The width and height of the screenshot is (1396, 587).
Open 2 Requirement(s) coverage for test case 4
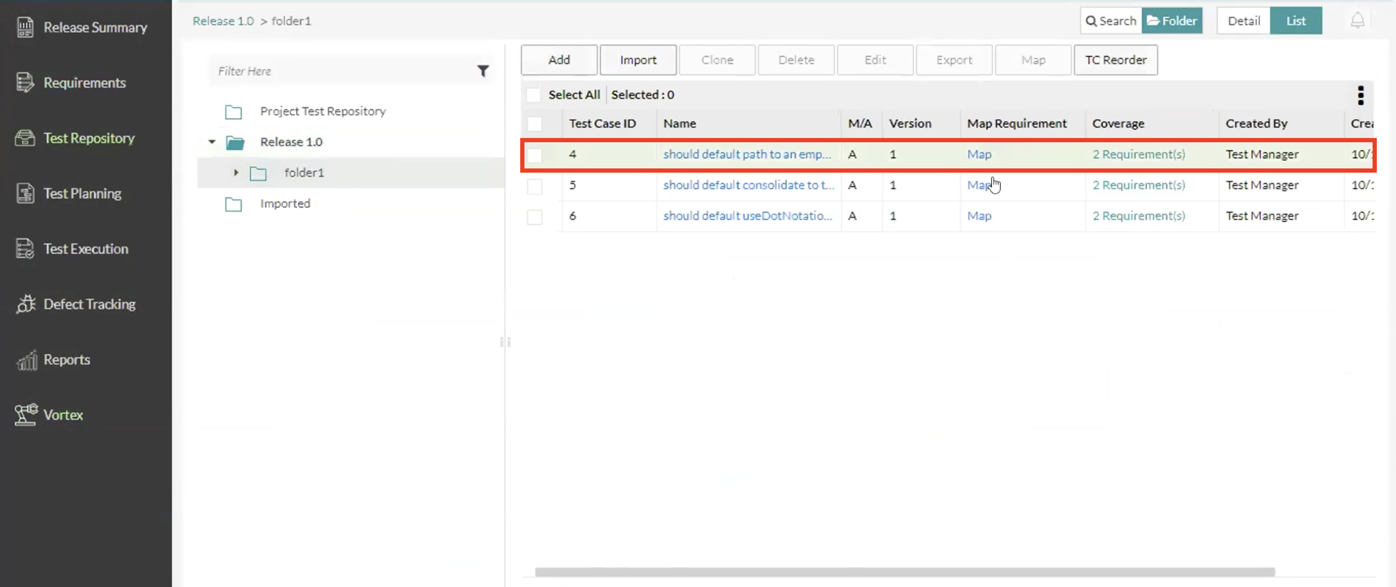tap(1139, 154)
